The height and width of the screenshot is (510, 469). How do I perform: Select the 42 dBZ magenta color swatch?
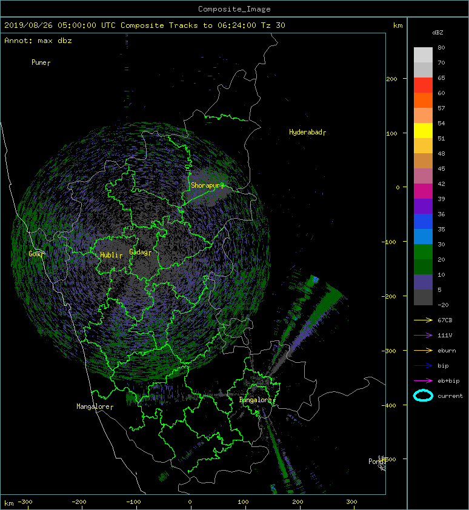point(423,191)
